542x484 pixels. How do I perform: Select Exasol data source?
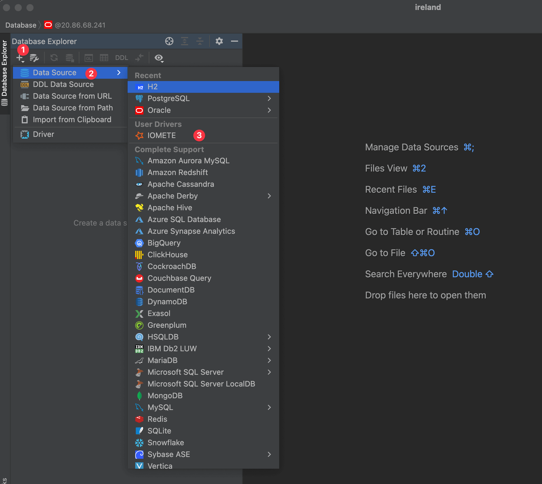[x=203, y=313]
